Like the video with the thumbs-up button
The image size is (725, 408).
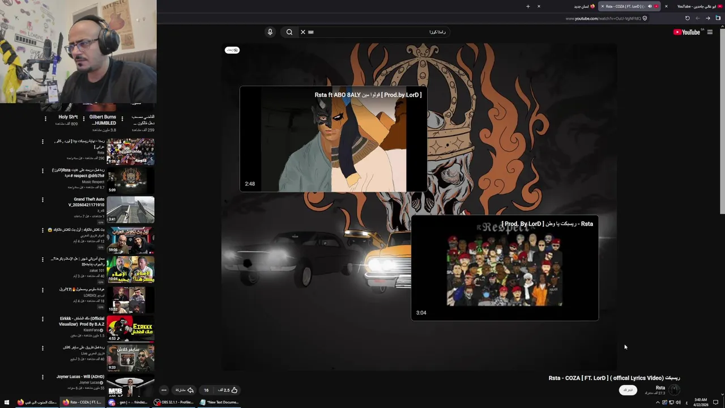click(228, 390)
